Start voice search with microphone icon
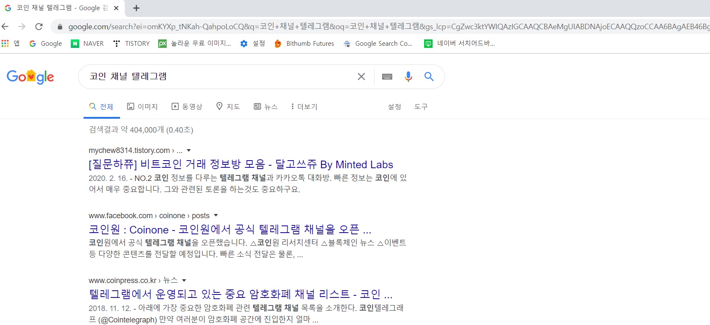 [x=408, y=76]
